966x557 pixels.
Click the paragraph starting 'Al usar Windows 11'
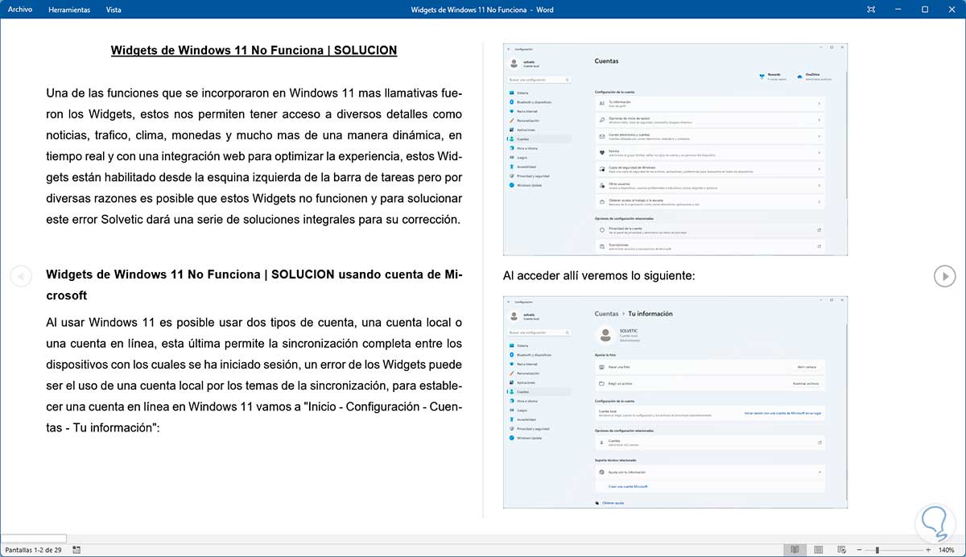tap(254, 375)
